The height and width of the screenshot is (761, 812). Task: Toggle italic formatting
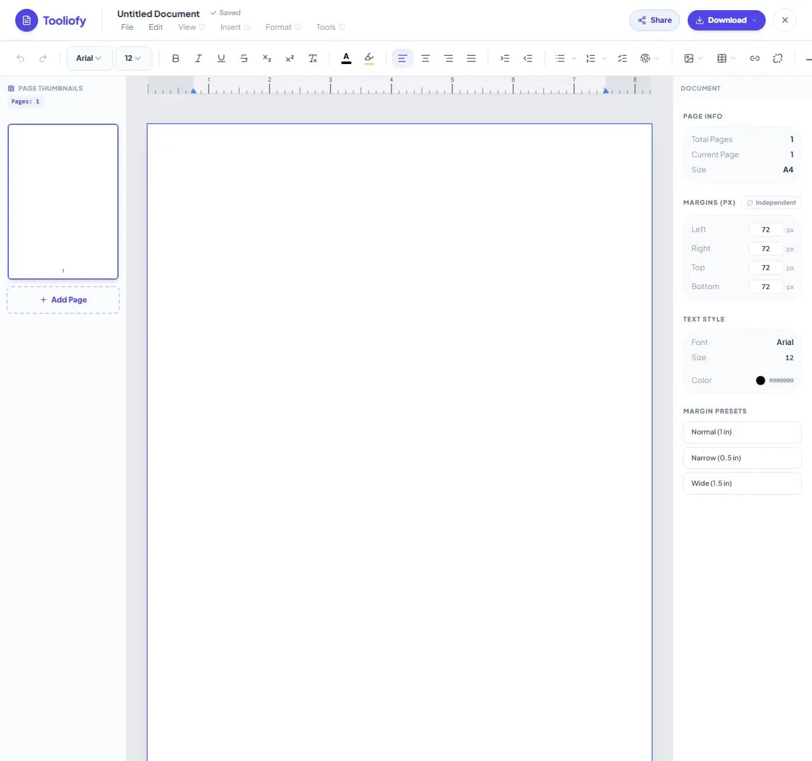tap(199, 58)
